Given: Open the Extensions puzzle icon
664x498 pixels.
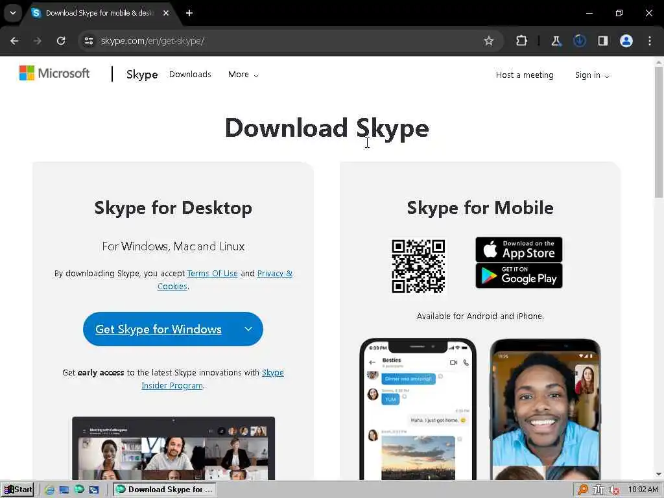Looking at the screenshot, I should pyautogui.click(x=522, y=41).
